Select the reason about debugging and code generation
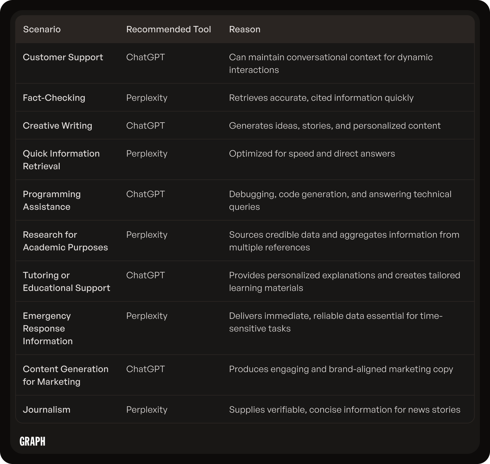Viewport: 490px width, 464px height. tap(340, 200)
